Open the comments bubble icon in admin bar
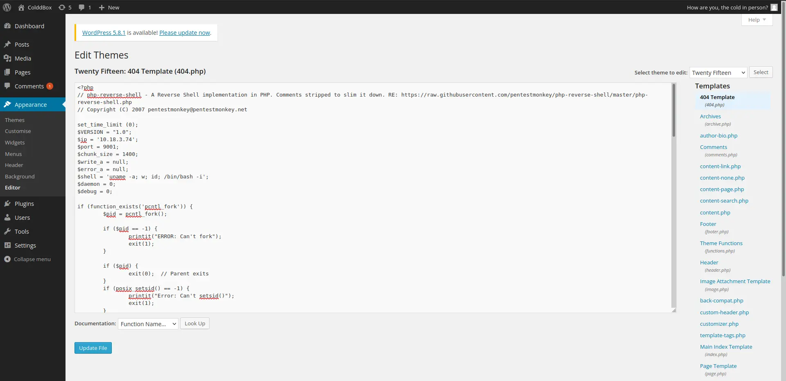 81,7
